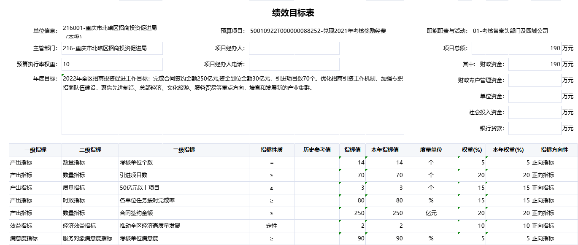Click the 财政专户管理资金 input field
The width and height of the screenshot is (578, 245).
point(535,81)
